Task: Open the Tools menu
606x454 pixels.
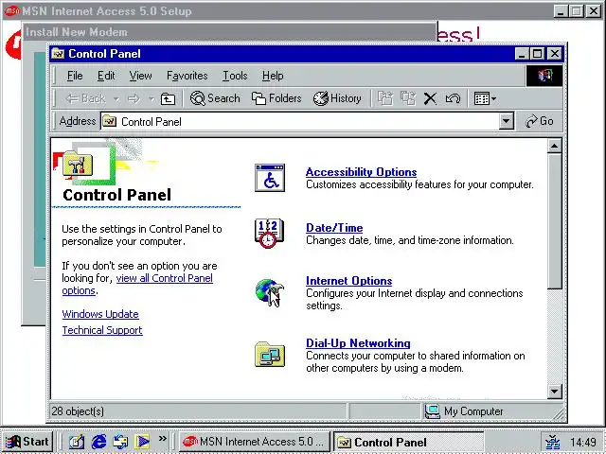Action: click(235, 76)
